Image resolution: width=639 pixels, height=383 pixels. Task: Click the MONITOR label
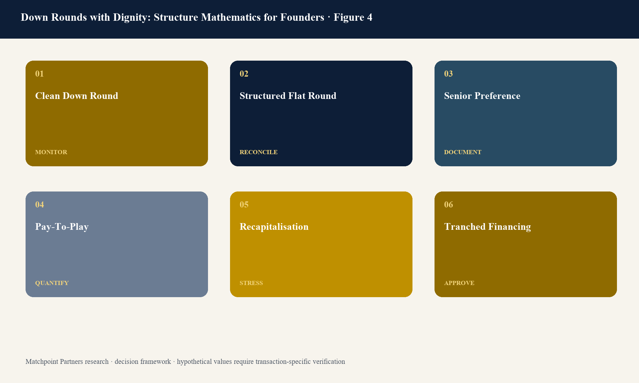(x=51, y=152)
